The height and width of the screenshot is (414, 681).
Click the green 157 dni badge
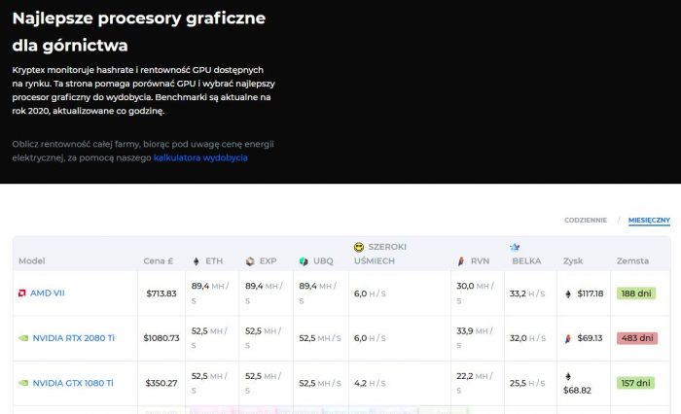[x=636, y=383]
